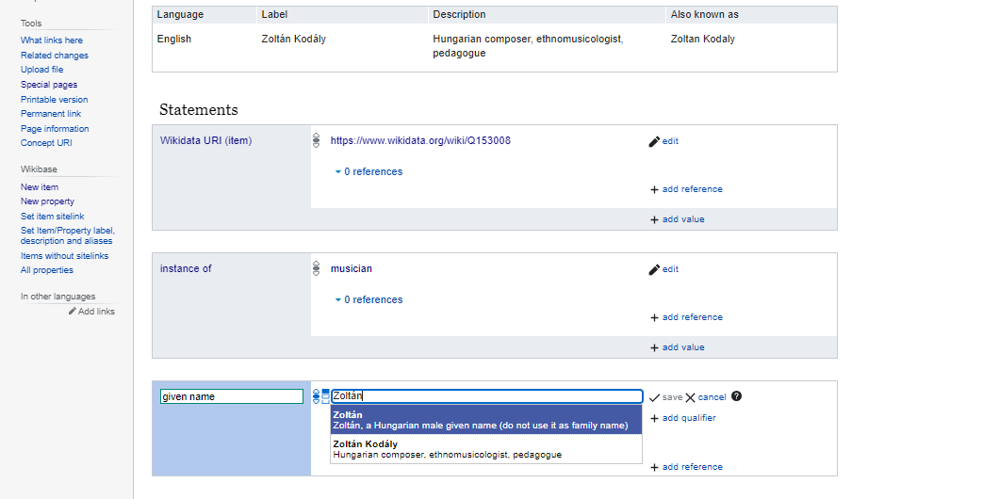The width and height of the screenshot is (999, 499).
Task: Click the rank selector icon beside musician
Action: (317, 269)
